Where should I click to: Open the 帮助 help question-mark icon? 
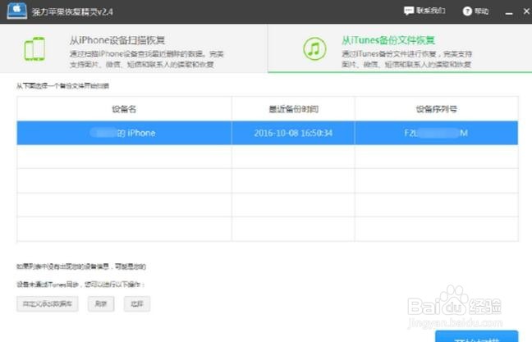467,11
